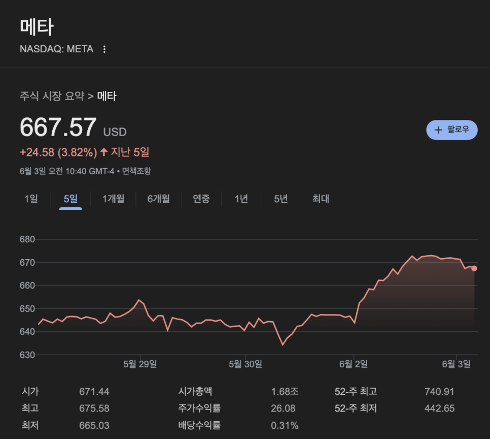Viewport: 490px width, 439px height.
Task: Click the 630 price axis label
Action: click(27, 355)
